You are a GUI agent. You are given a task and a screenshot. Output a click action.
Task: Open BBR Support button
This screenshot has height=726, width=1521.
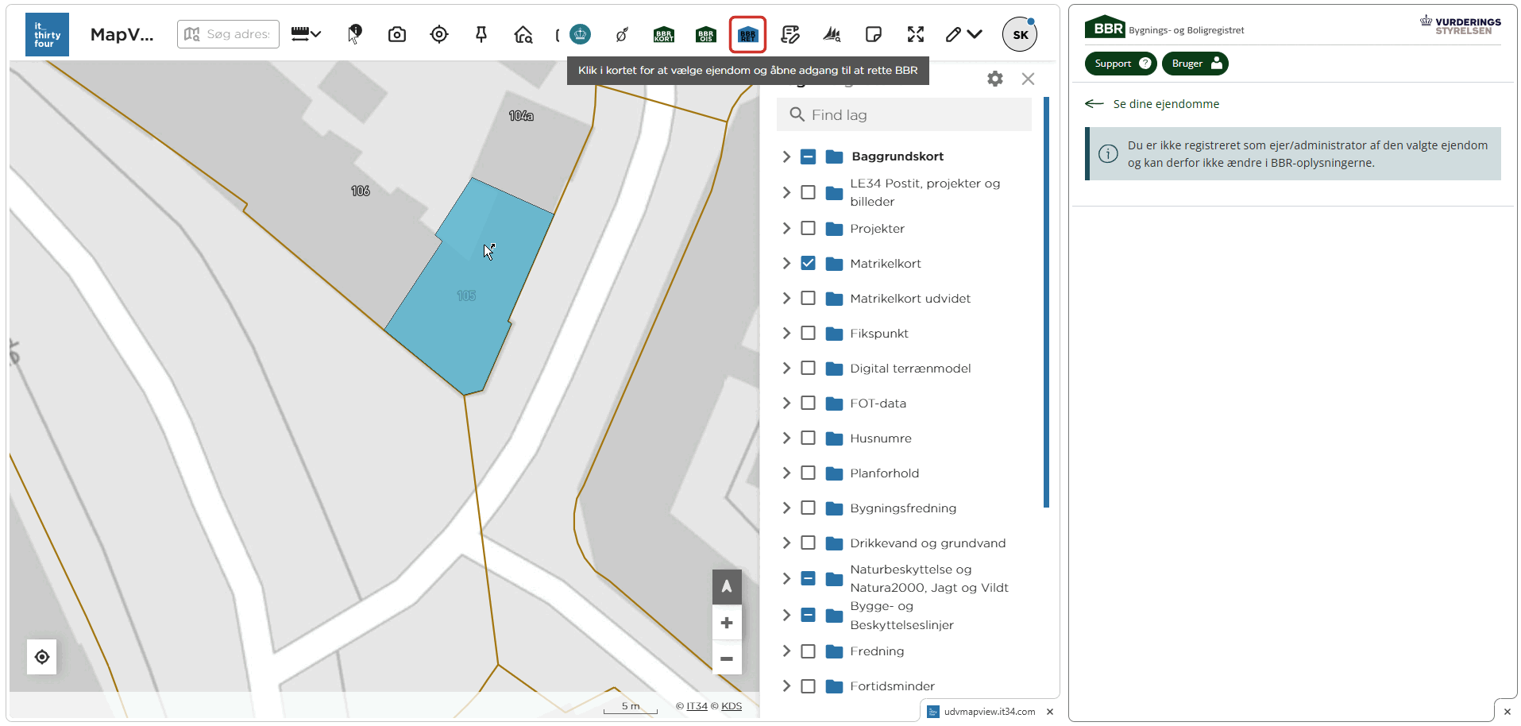[1121, 64]
